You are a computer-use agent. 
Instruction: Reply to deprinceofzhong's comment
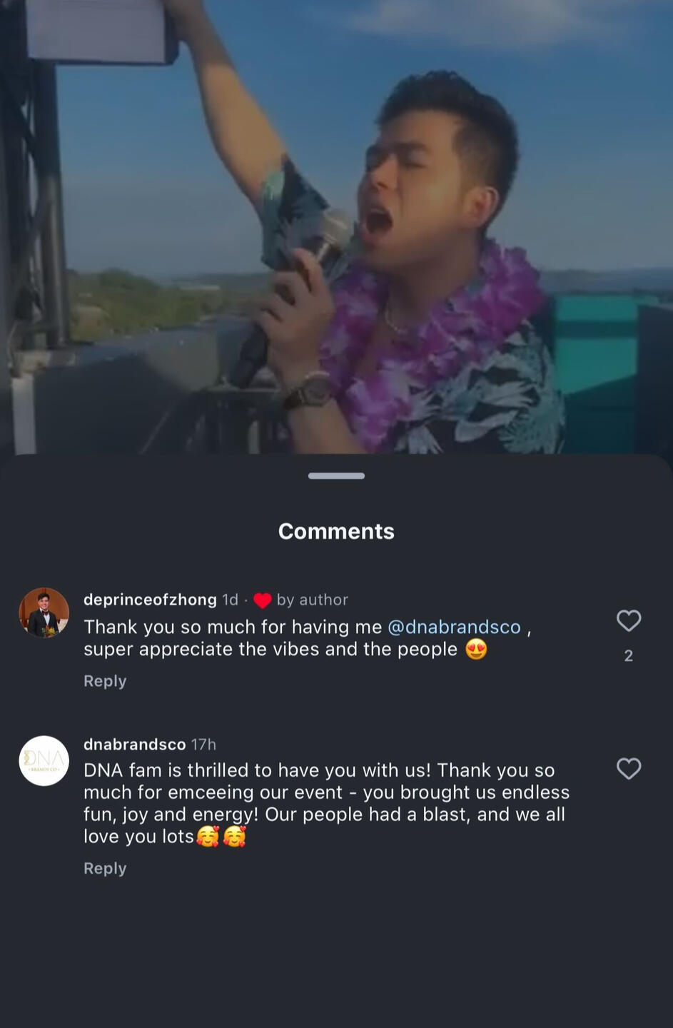point(105,681)
